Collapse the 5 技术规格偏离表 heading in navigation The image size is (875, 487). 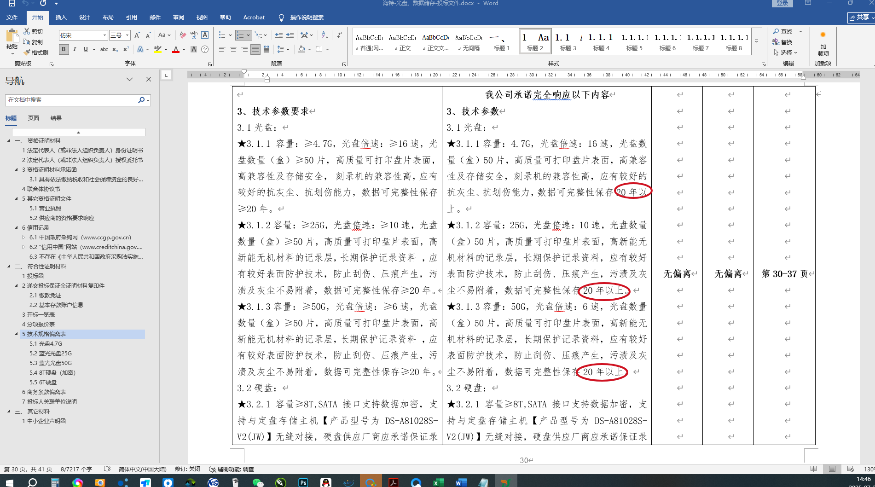tap(17, 334)
